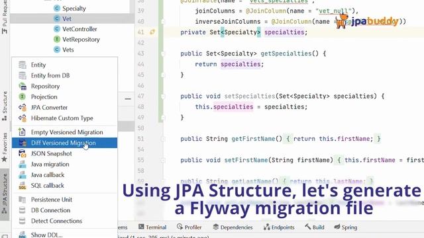This screenshot has height=238, width=424.
Task: Toggle the Favorites side tab
Action: click(x=5, y=147)
